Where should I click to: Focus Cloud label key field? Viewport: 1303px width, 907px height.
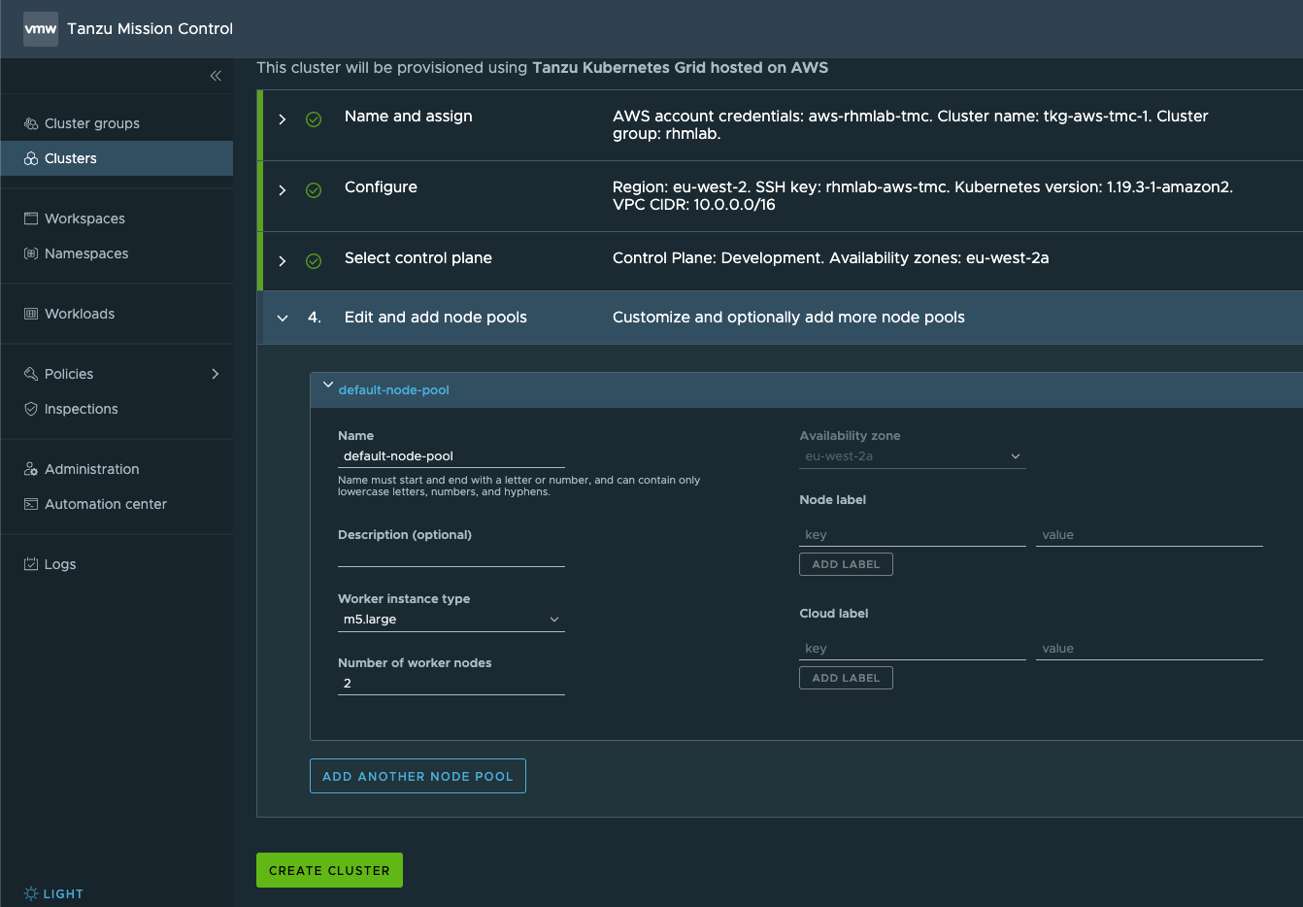[913, 649]
